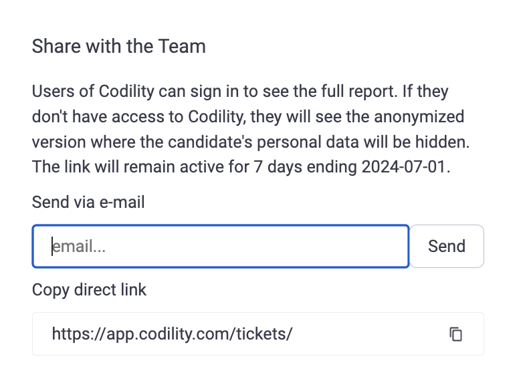The width and height of the screenshot is (519, 389).
Task: Copy the direct link with the clipboard icon
Action: 455,334
